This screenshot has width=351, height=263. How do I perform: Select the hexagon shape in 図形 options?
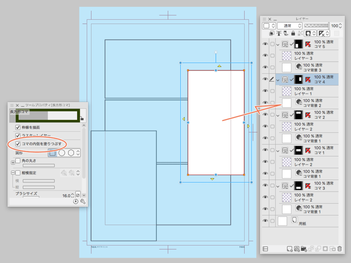(x=71, y=153)
